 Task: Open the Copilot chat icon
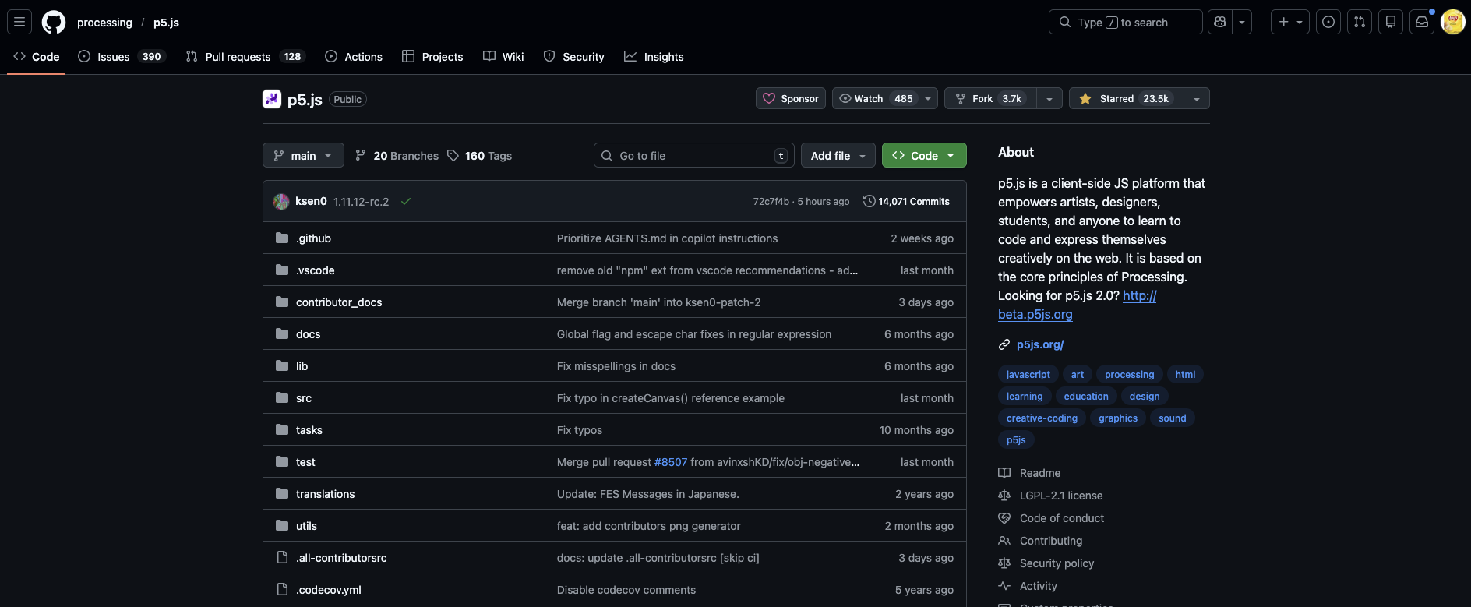(1220, 23)
